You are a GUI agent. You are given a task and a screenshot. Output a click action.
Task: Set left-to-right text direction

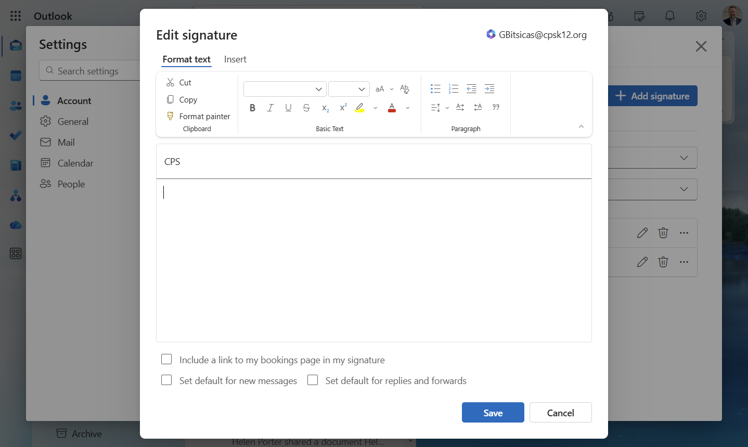pyautogui.click(x=460, y=107)
